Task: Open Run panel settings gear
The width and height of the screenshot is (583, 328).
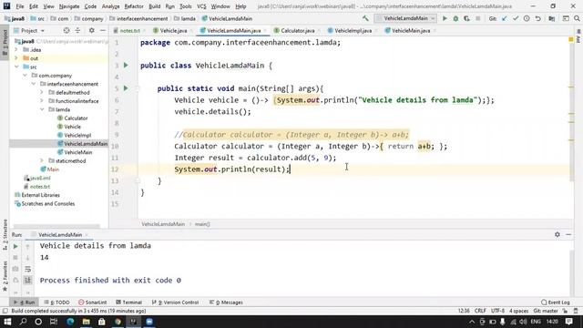Action: 557,235
